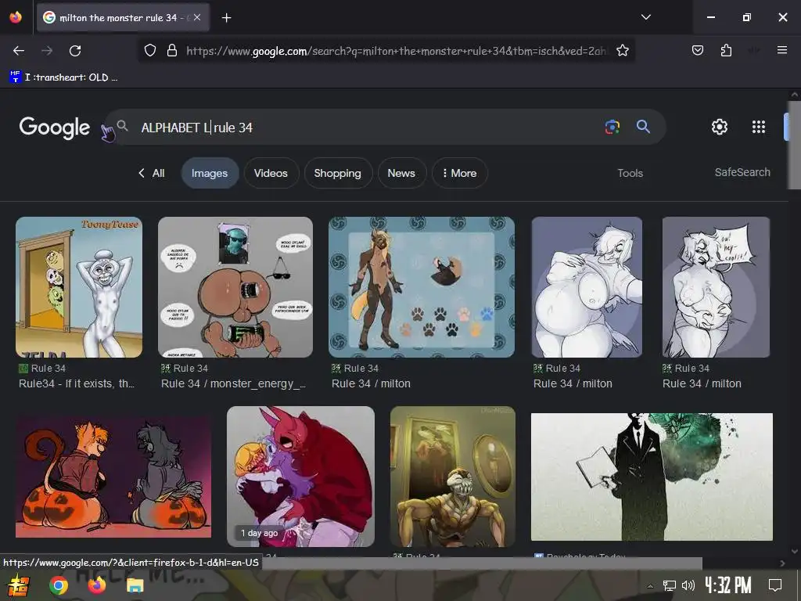Image resolution: width=801 pixels, height=601 pixels.
Task: Focus the Firefox address bar URL
Action: pos(397,51)
